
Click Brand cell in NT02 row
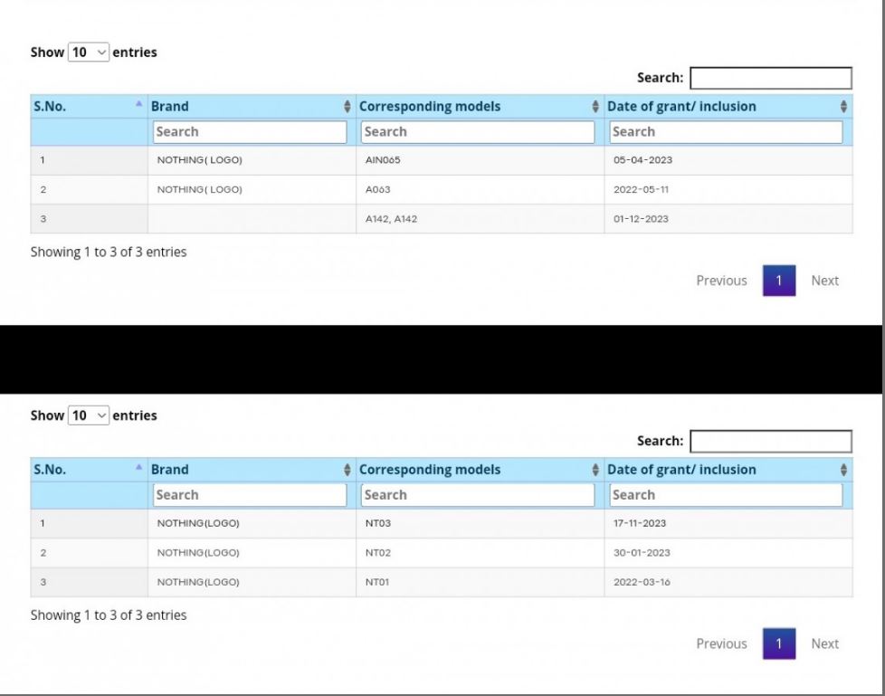[x=252, y=553]
